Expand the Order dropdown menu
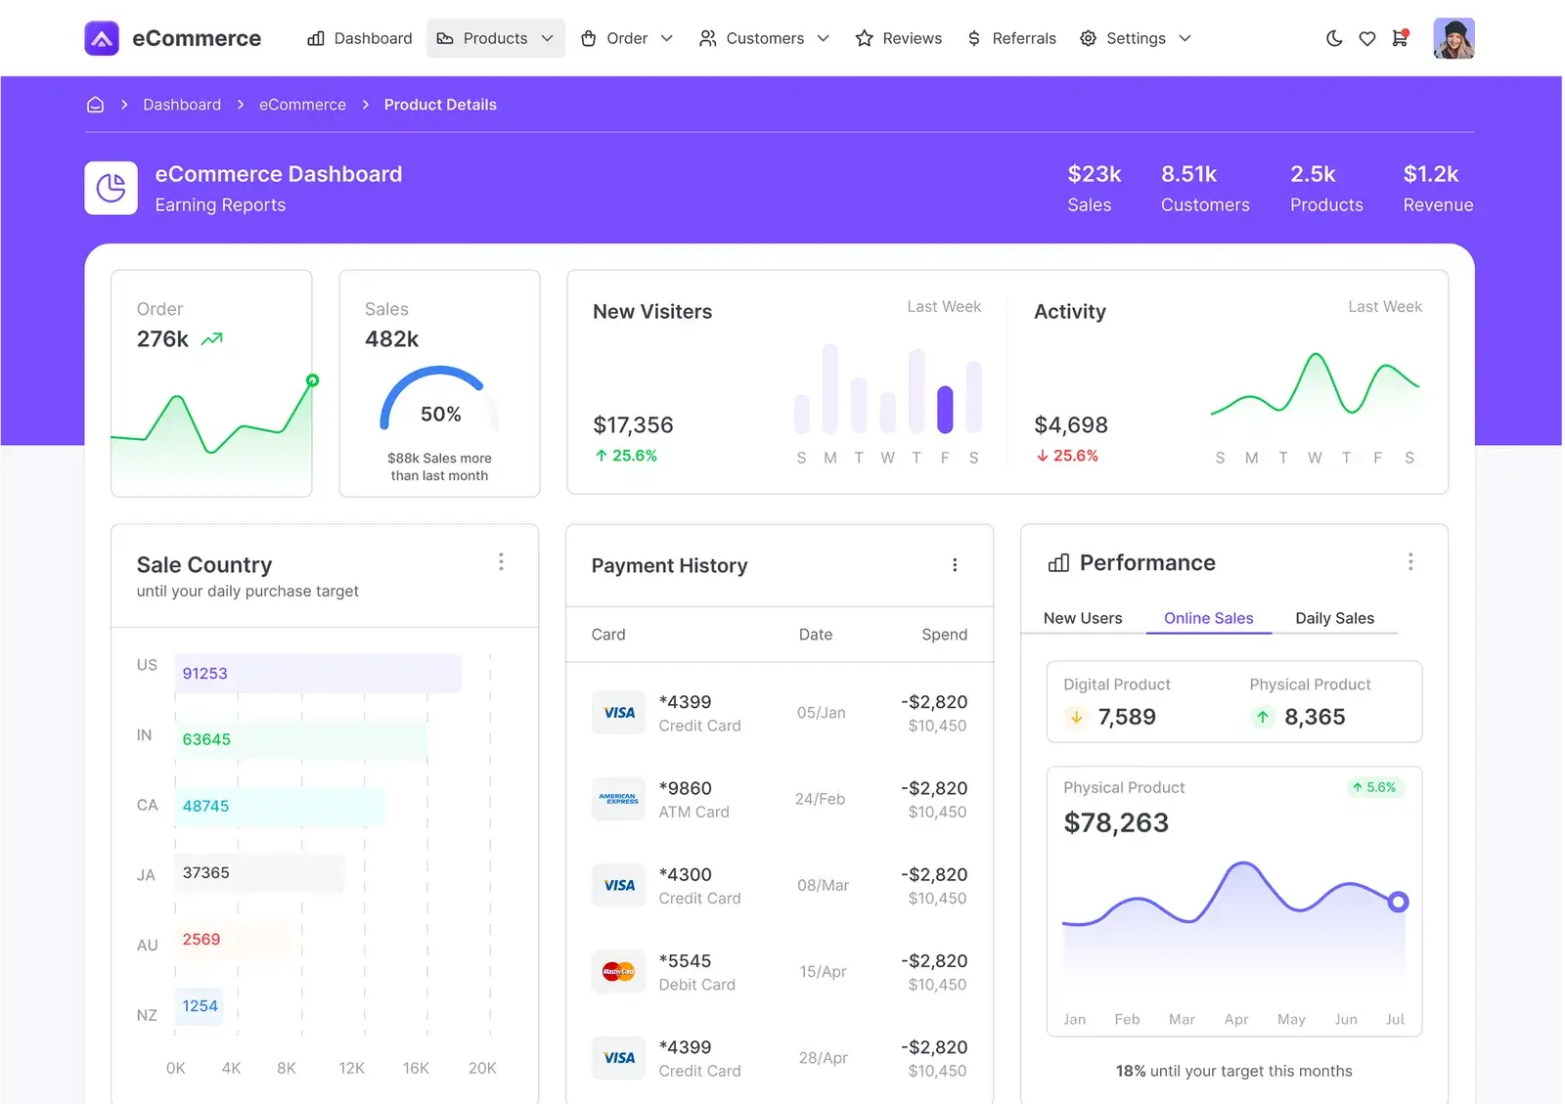 [x=626, y=38]
